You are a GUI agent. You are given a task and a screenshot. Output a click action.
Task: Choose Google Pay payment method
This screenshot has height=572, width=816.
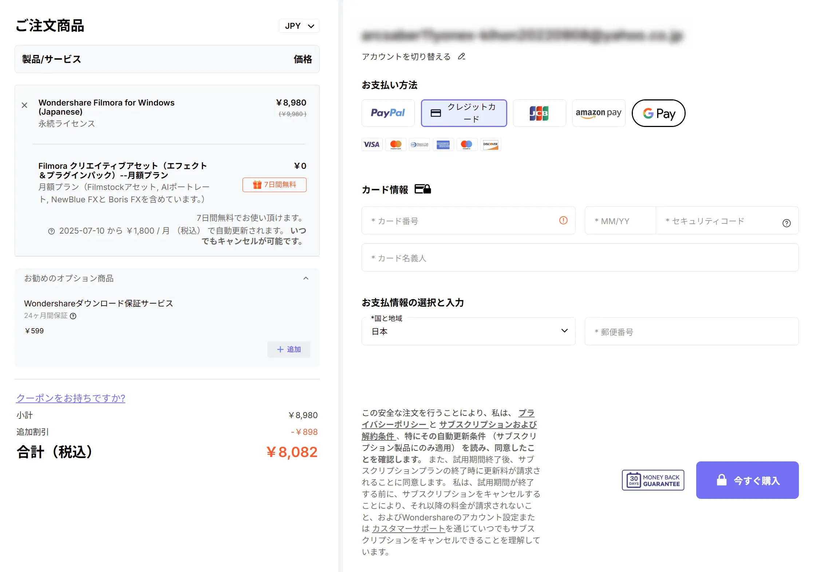pos(658,113)
